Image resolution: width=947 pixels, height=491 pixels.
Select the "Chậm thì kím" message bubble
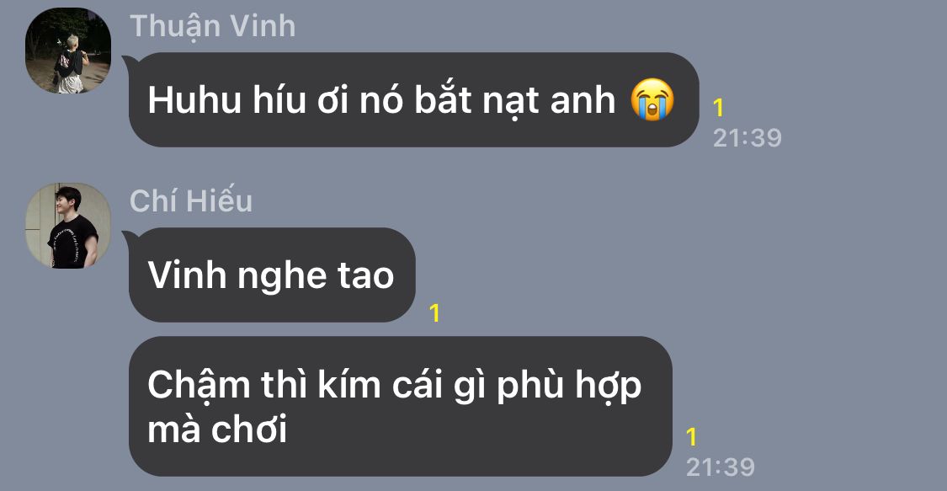coord(401,407)
